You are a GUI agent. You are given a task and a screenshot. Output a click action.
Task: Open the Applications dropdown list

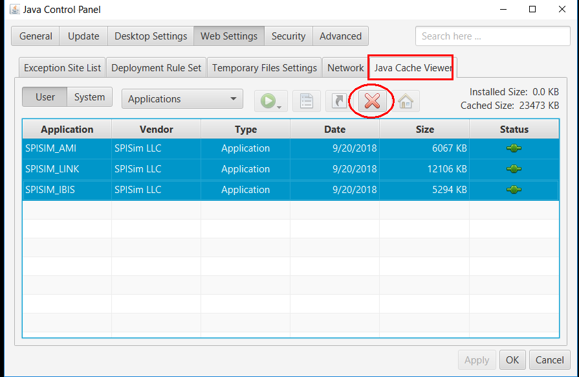tap(182, 99)
